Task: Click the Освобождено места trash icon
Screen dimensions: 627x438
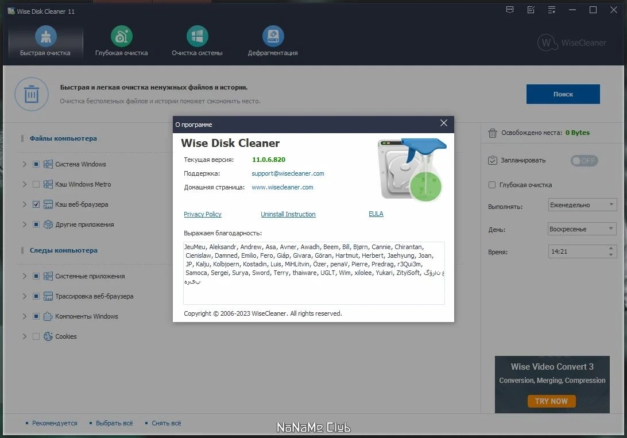Action: [493, 133]
